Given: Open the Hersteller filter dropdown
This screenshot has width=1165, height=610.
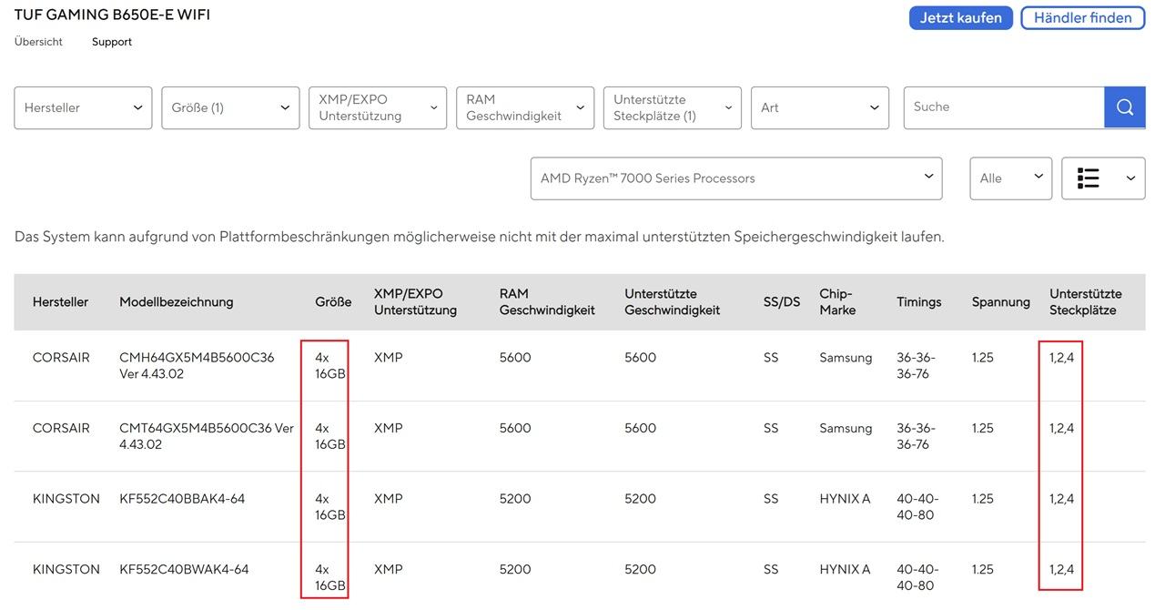Looking at the screenshot, I should click(83, 107).
